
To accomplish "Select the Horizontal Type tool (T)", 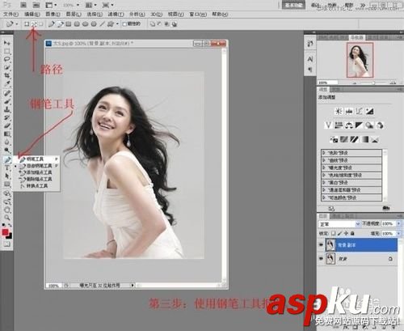I will point(7,168).
